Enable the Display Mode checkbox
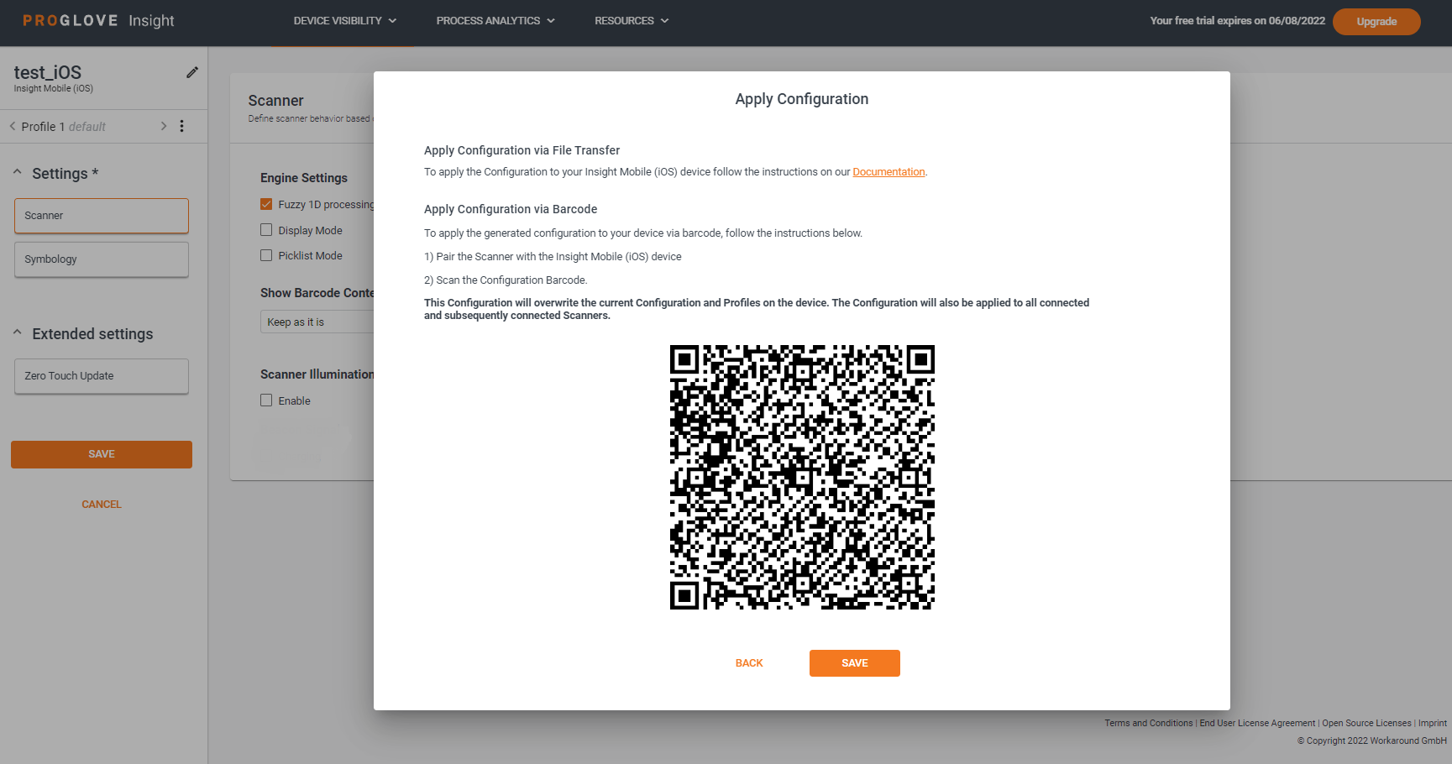1452x764 pixels. tap(266, 230)
